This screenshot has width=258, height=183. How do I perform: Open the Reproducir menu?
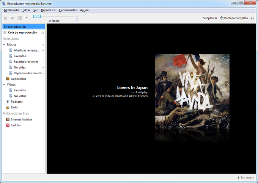[x=49, y=10]
